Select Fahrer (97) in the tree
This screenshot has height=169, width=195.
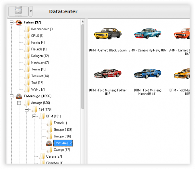tap(32, 22)
